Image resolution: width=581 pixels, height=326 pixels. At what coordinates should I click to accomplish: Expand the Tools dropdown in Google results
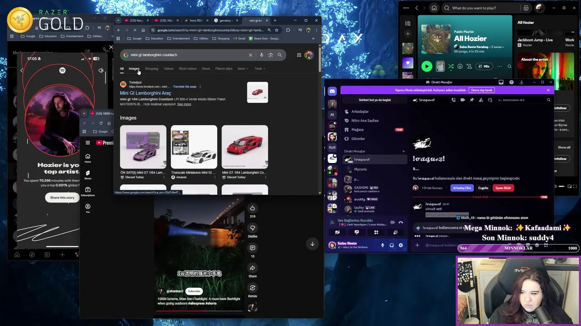[260, 69]
